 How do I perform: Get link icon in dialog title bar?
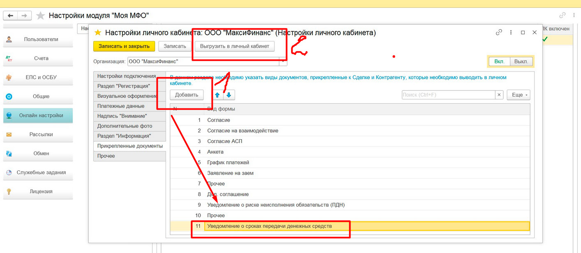[499, 32]
